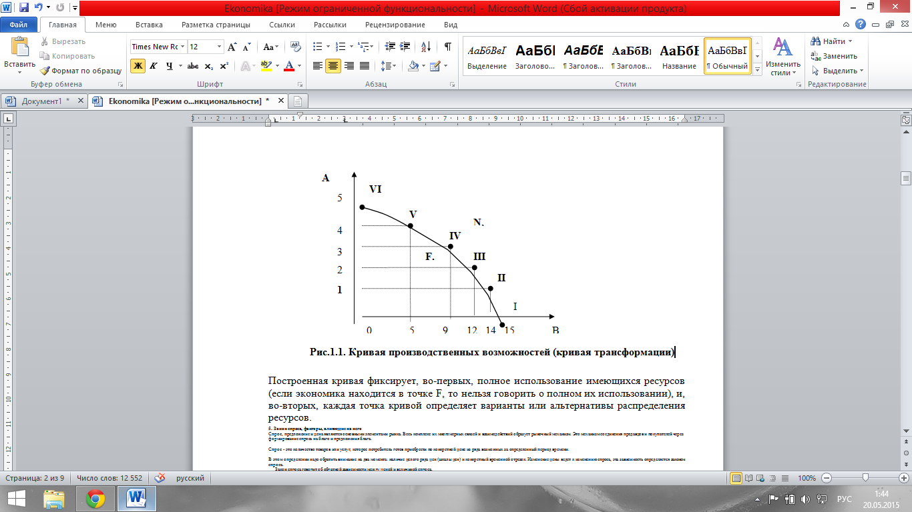Switch to Web Layout view icon
The height and width of the screenshot is (512, 912).
tap(760, 478)
